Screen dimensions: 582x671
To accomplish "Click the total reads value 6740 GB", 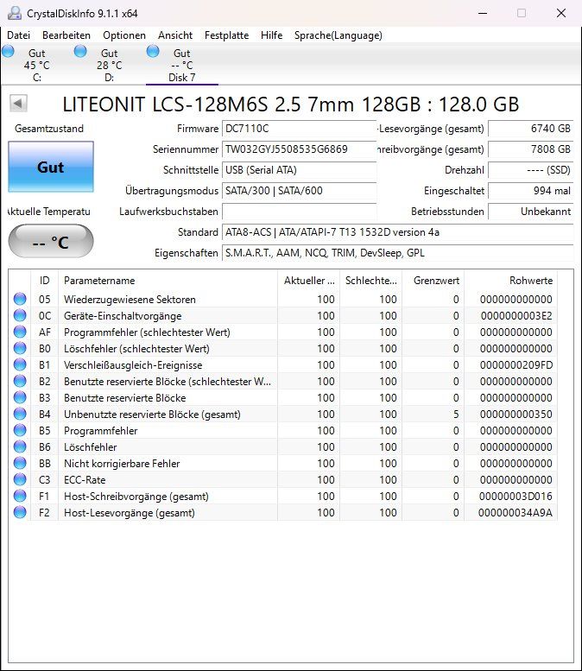I will [531, 129].
